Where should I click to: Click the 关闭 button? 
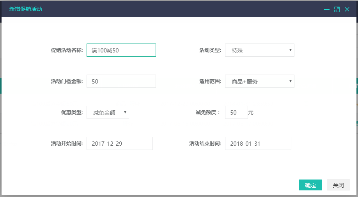click(x=339, y=185)
